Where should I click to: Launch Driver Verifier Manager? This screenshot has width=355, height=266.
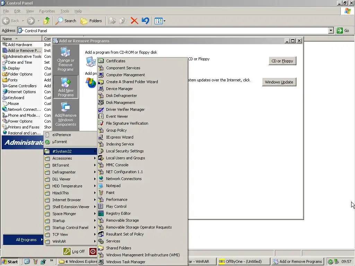pyautogui.click(x=142, y=109)
